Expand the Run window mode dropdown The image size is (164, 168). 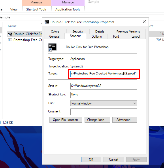(x=104, y=103)
